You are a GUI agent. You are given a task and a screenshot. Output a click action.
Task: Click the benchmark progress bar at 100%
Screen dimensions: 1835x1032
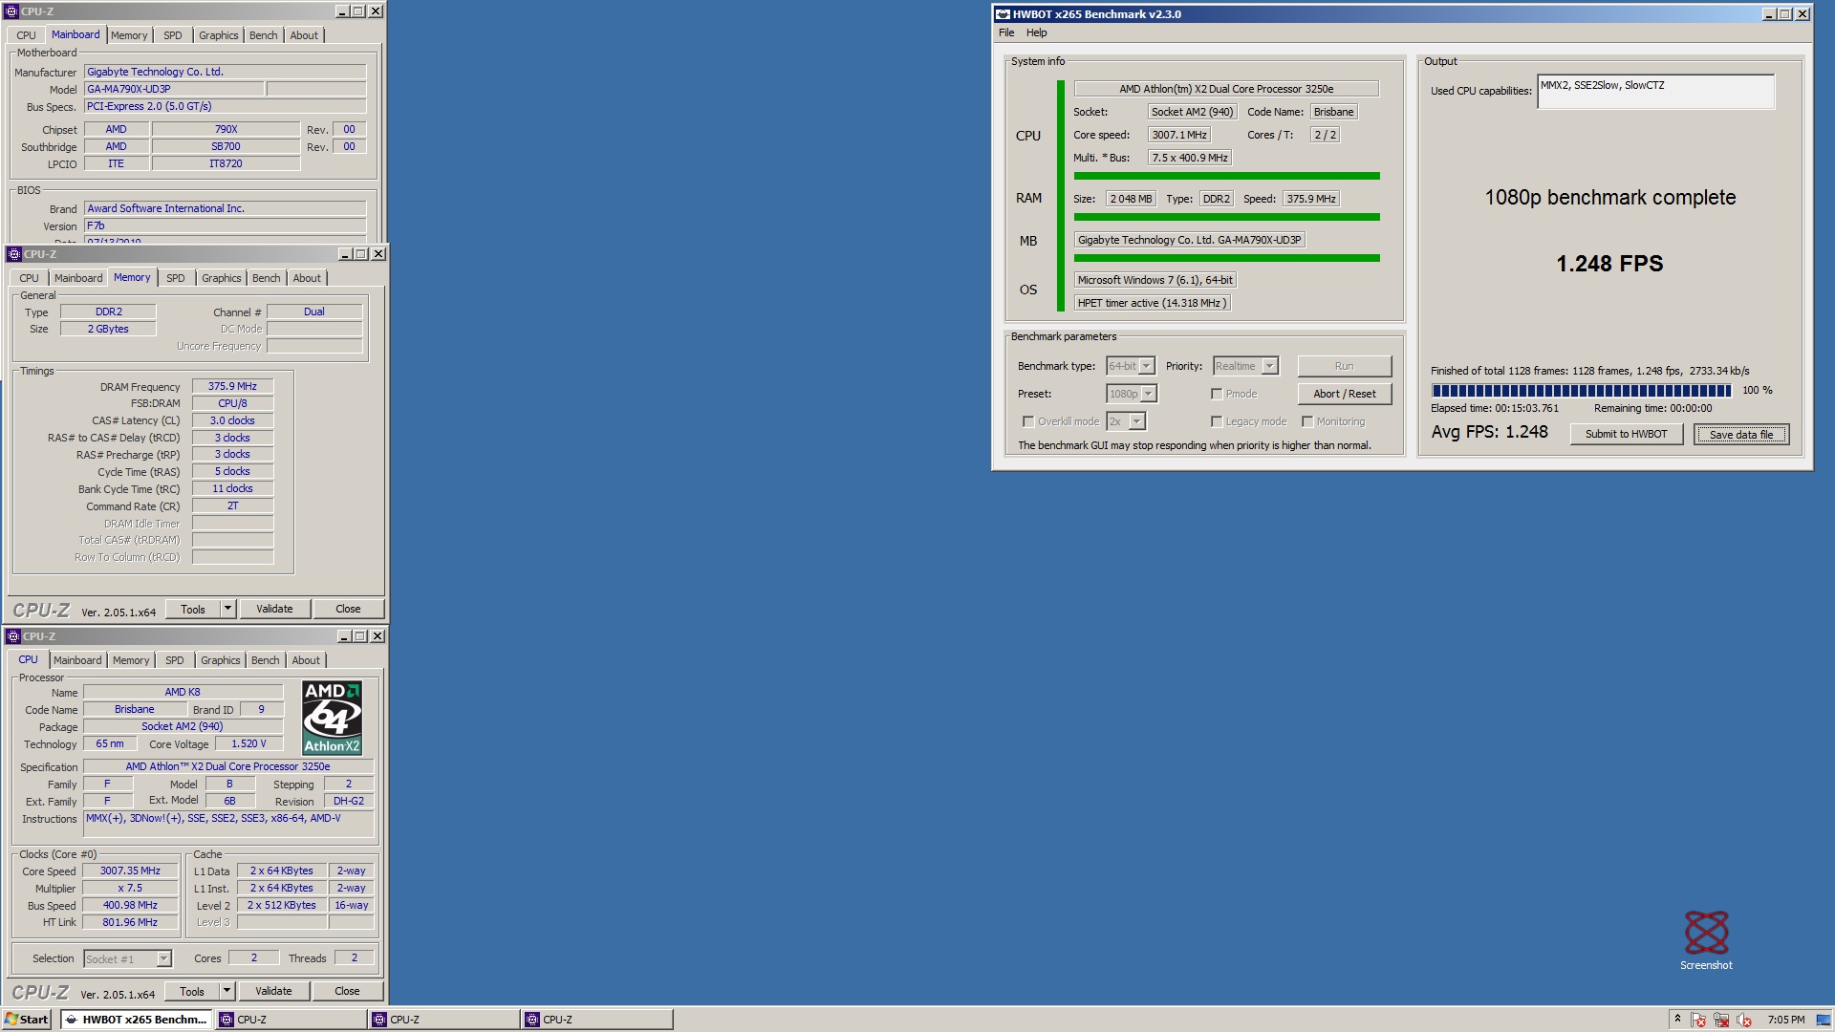(x=1581, y=390)
